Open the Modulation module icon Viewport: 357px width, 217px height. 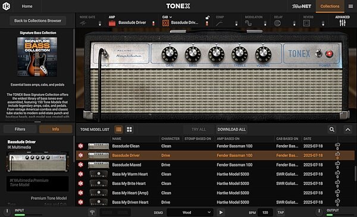coord(248,23)
